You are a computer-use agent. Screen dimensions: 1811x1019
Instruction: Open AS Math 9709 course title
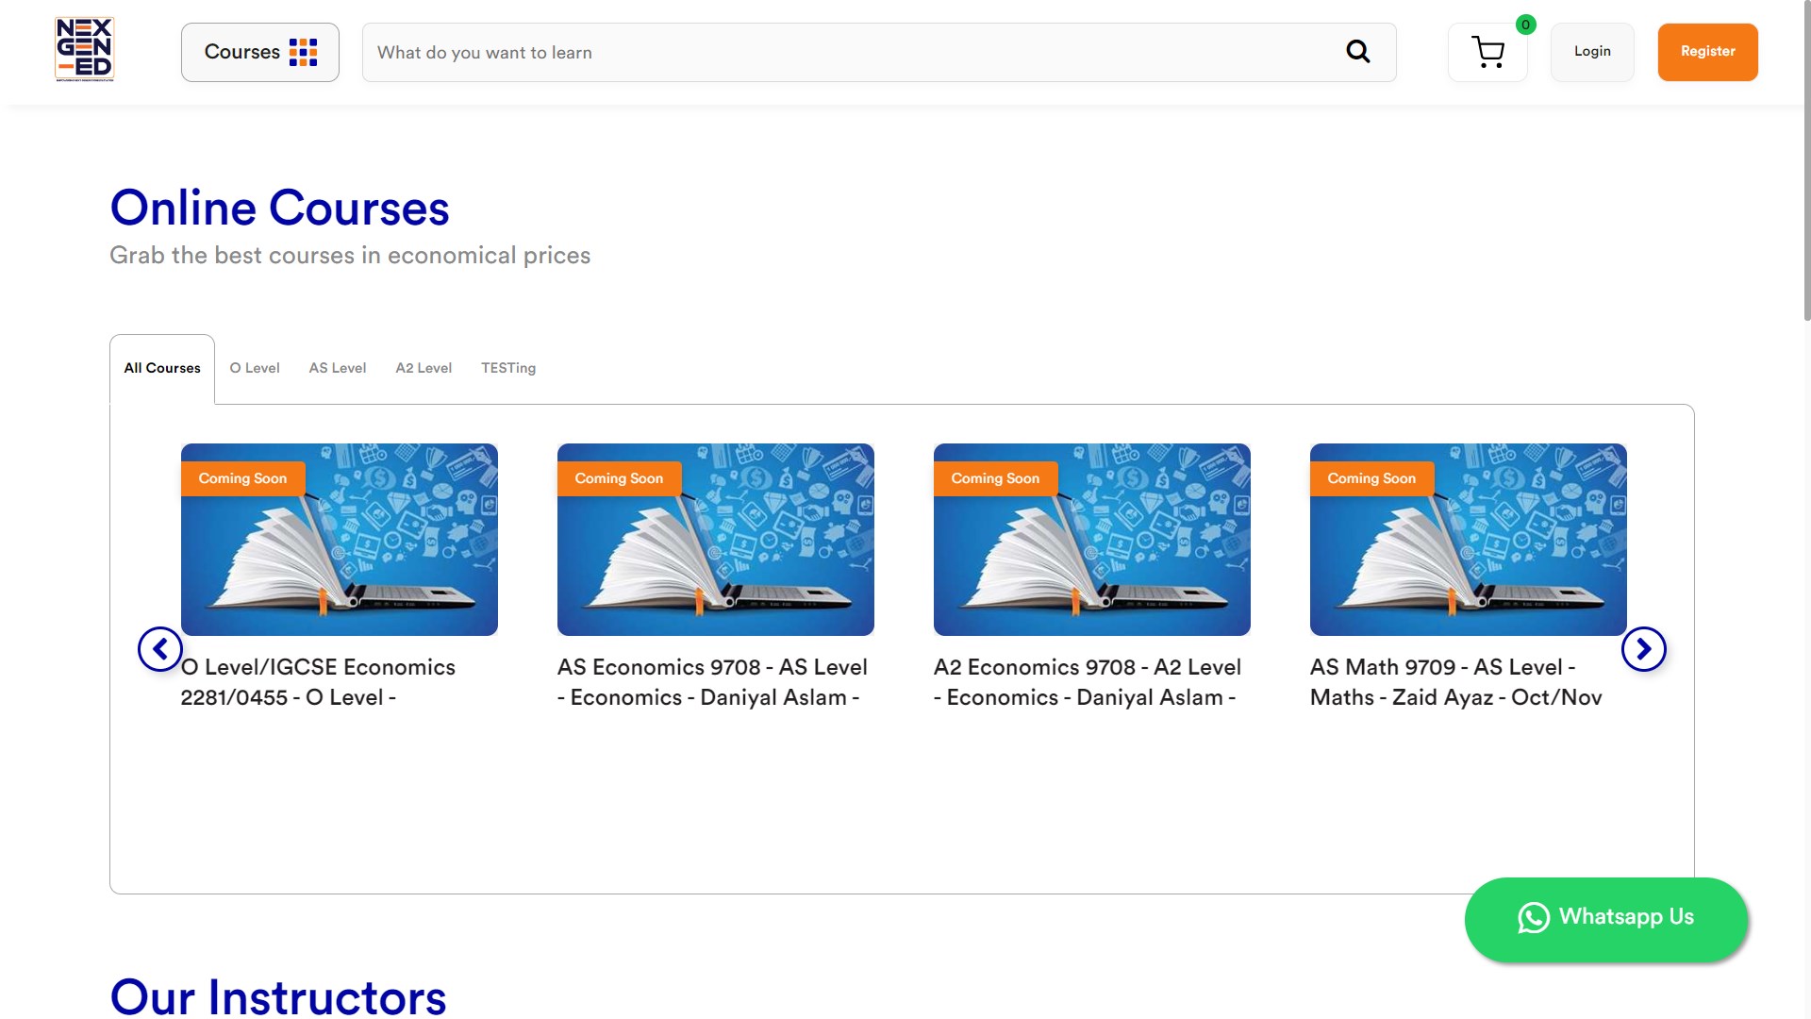[x=1455, y=682]
